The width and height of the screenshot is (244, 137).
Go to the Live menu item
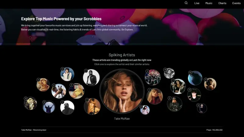point(197,3)
